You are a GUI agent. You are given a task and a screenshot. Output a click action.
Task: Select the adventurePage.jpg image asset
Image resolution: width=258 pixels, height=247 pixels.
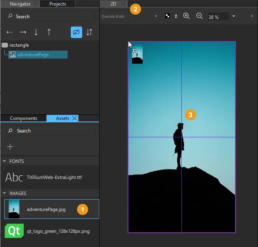[x=46, y=209]
